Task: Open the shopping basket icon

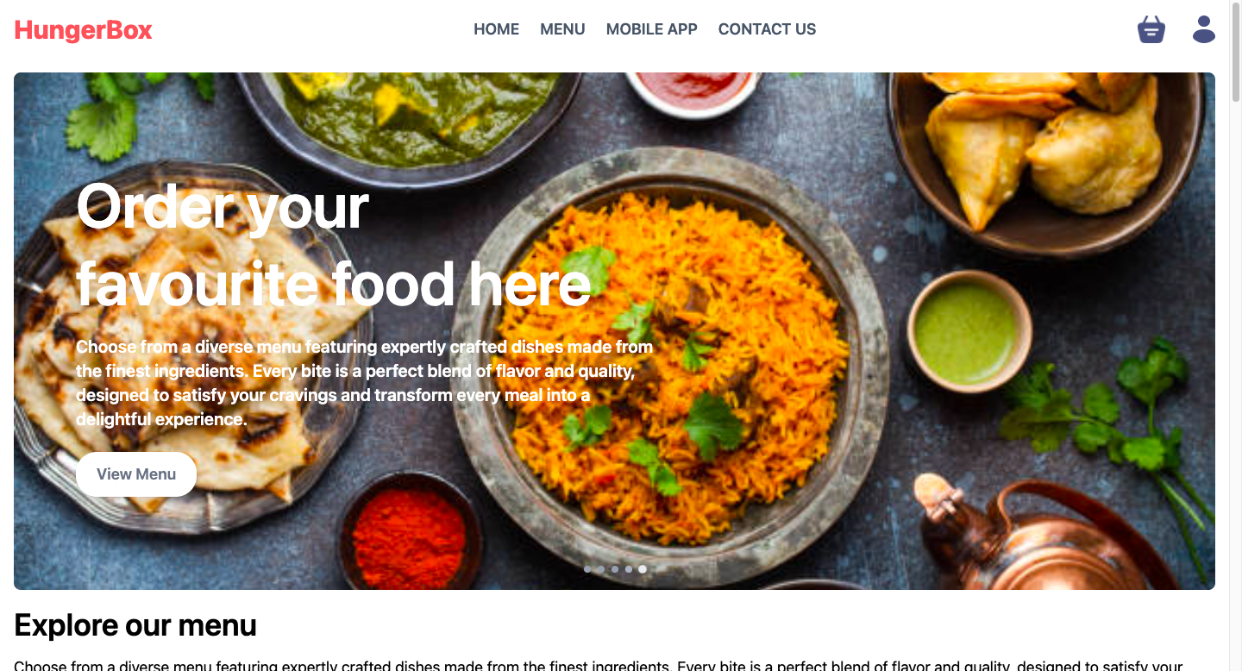Action: pyautogui.click(x=1151, y=29)
